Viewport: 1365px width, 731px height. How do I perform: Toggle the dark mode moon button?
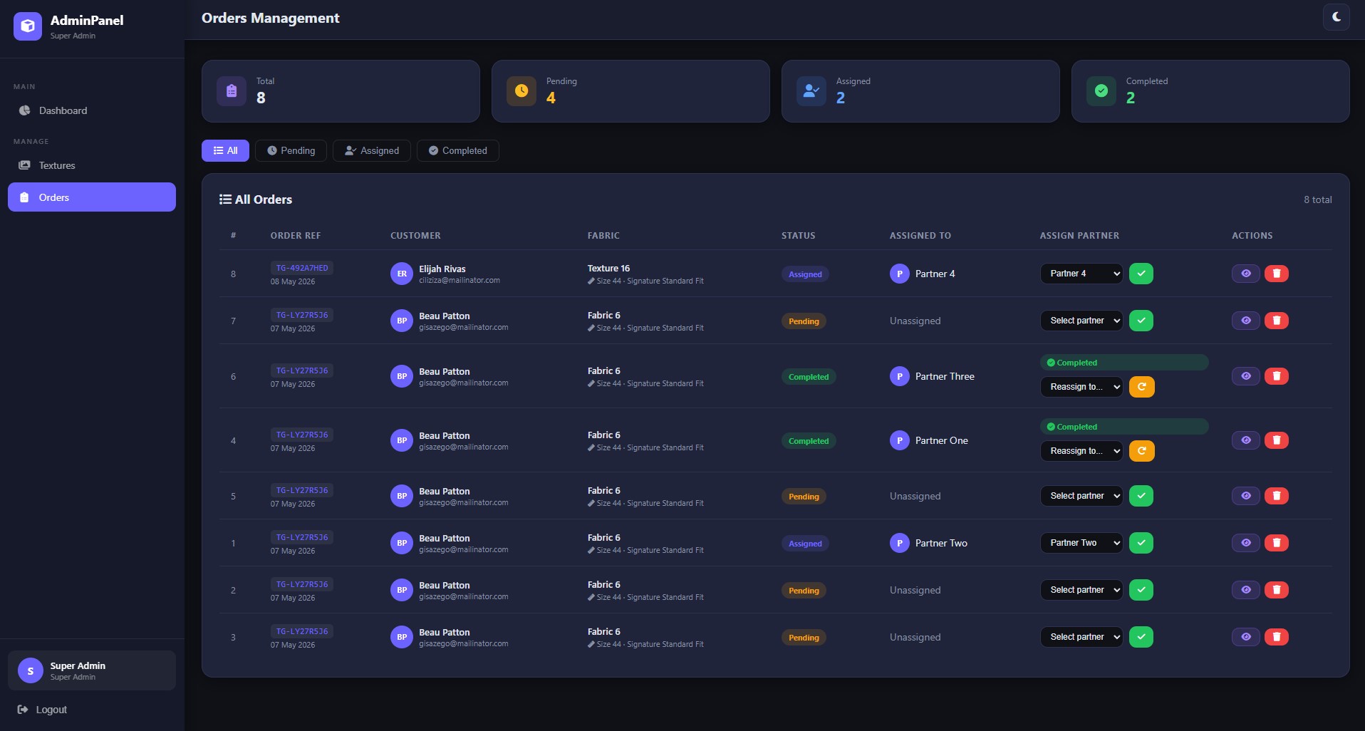point(1336,17)
